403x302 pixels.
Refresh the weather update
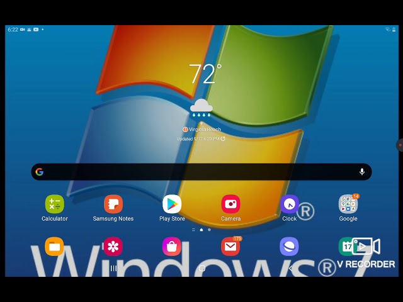[x=223, y=139]
